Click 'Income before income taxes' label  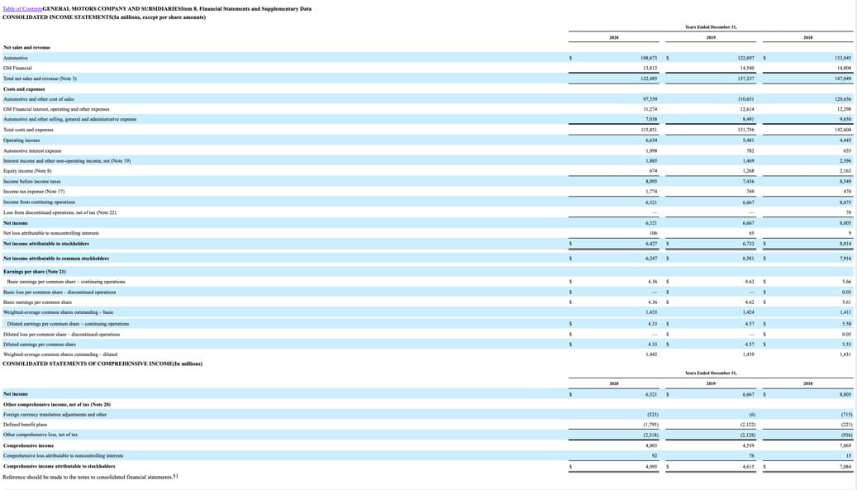[x=32, y=181]
